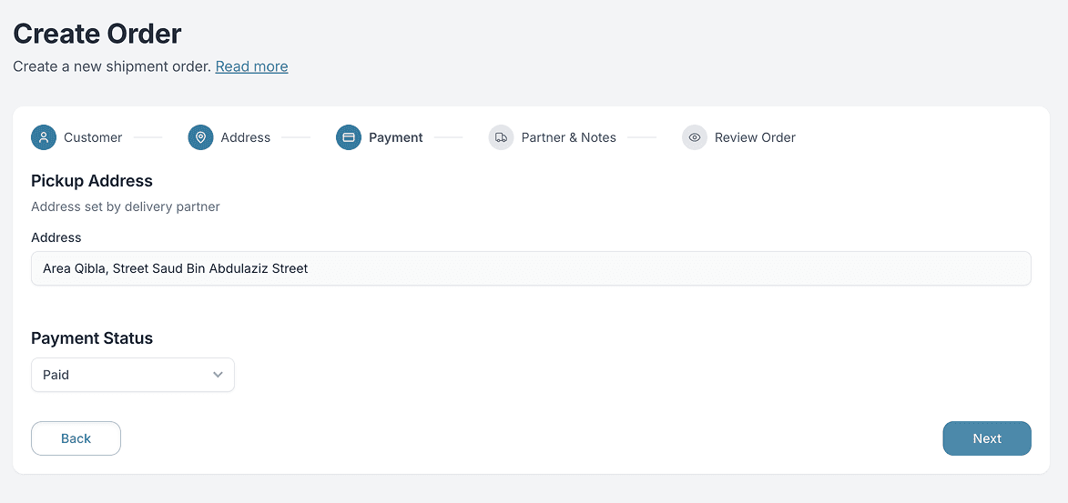Screen dimensions: 1068x503
Task: Click the Pickup Address section heading
Action: [x=92, y=181]
